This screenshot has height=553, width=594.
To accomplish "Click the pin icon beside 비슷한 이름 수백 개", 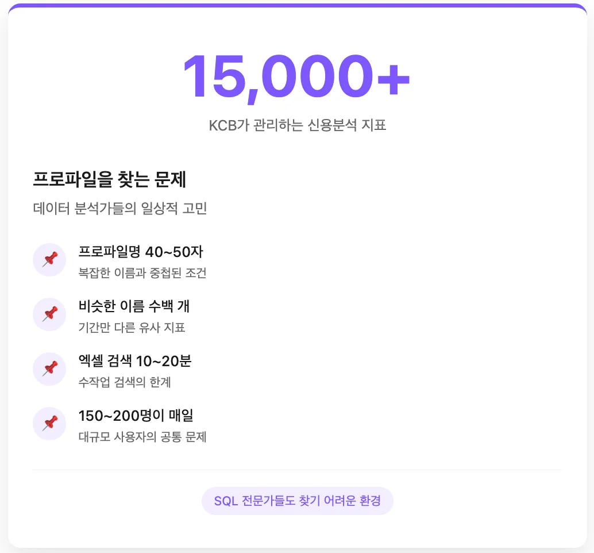I will (50, 314).
